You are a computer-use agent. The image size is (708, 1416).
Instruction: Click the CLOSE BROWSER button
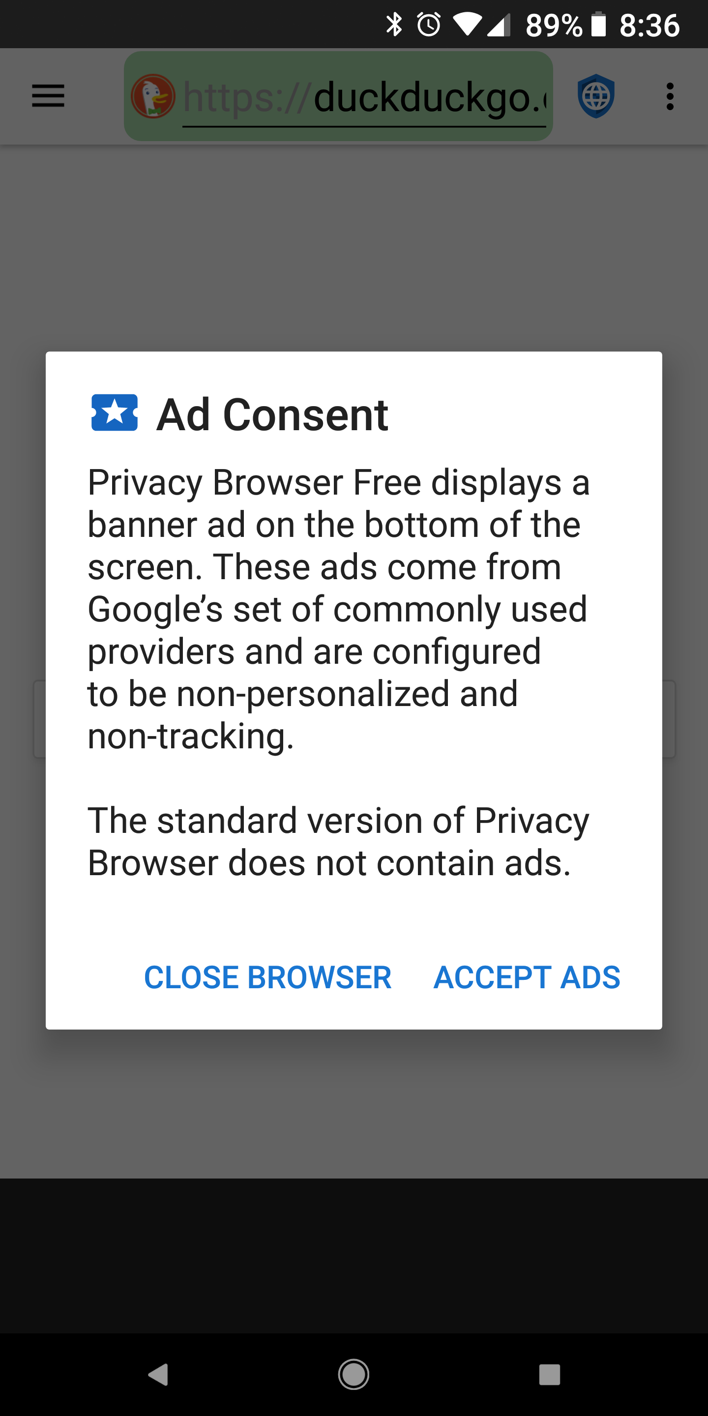(x=267, y=977)
